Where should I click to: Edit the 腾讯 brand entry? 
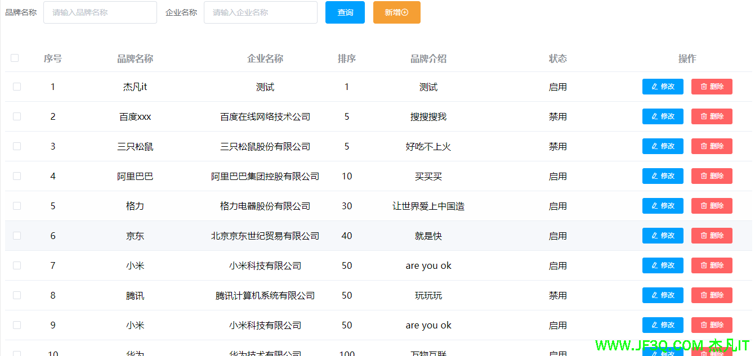(x=662, y=295)
